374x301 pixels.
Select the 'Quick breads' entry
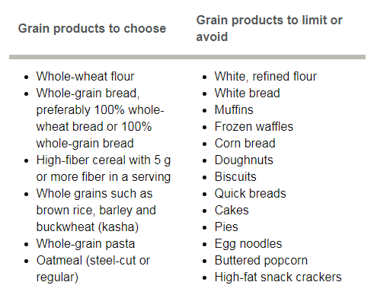coord(250,193)
